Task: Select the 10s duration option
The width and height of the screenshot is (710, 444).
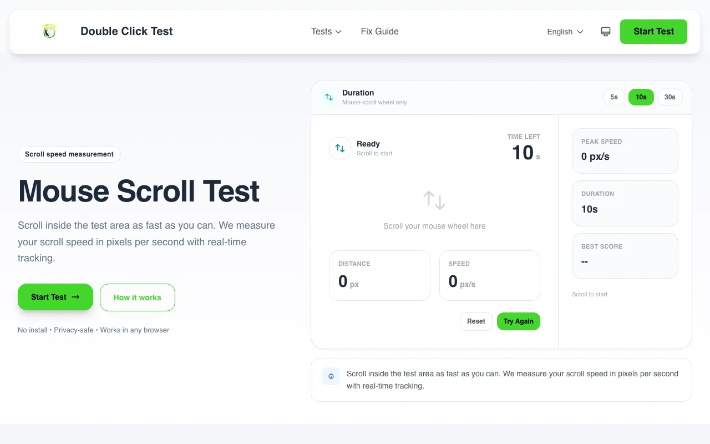Action: (x=641, y=97)
